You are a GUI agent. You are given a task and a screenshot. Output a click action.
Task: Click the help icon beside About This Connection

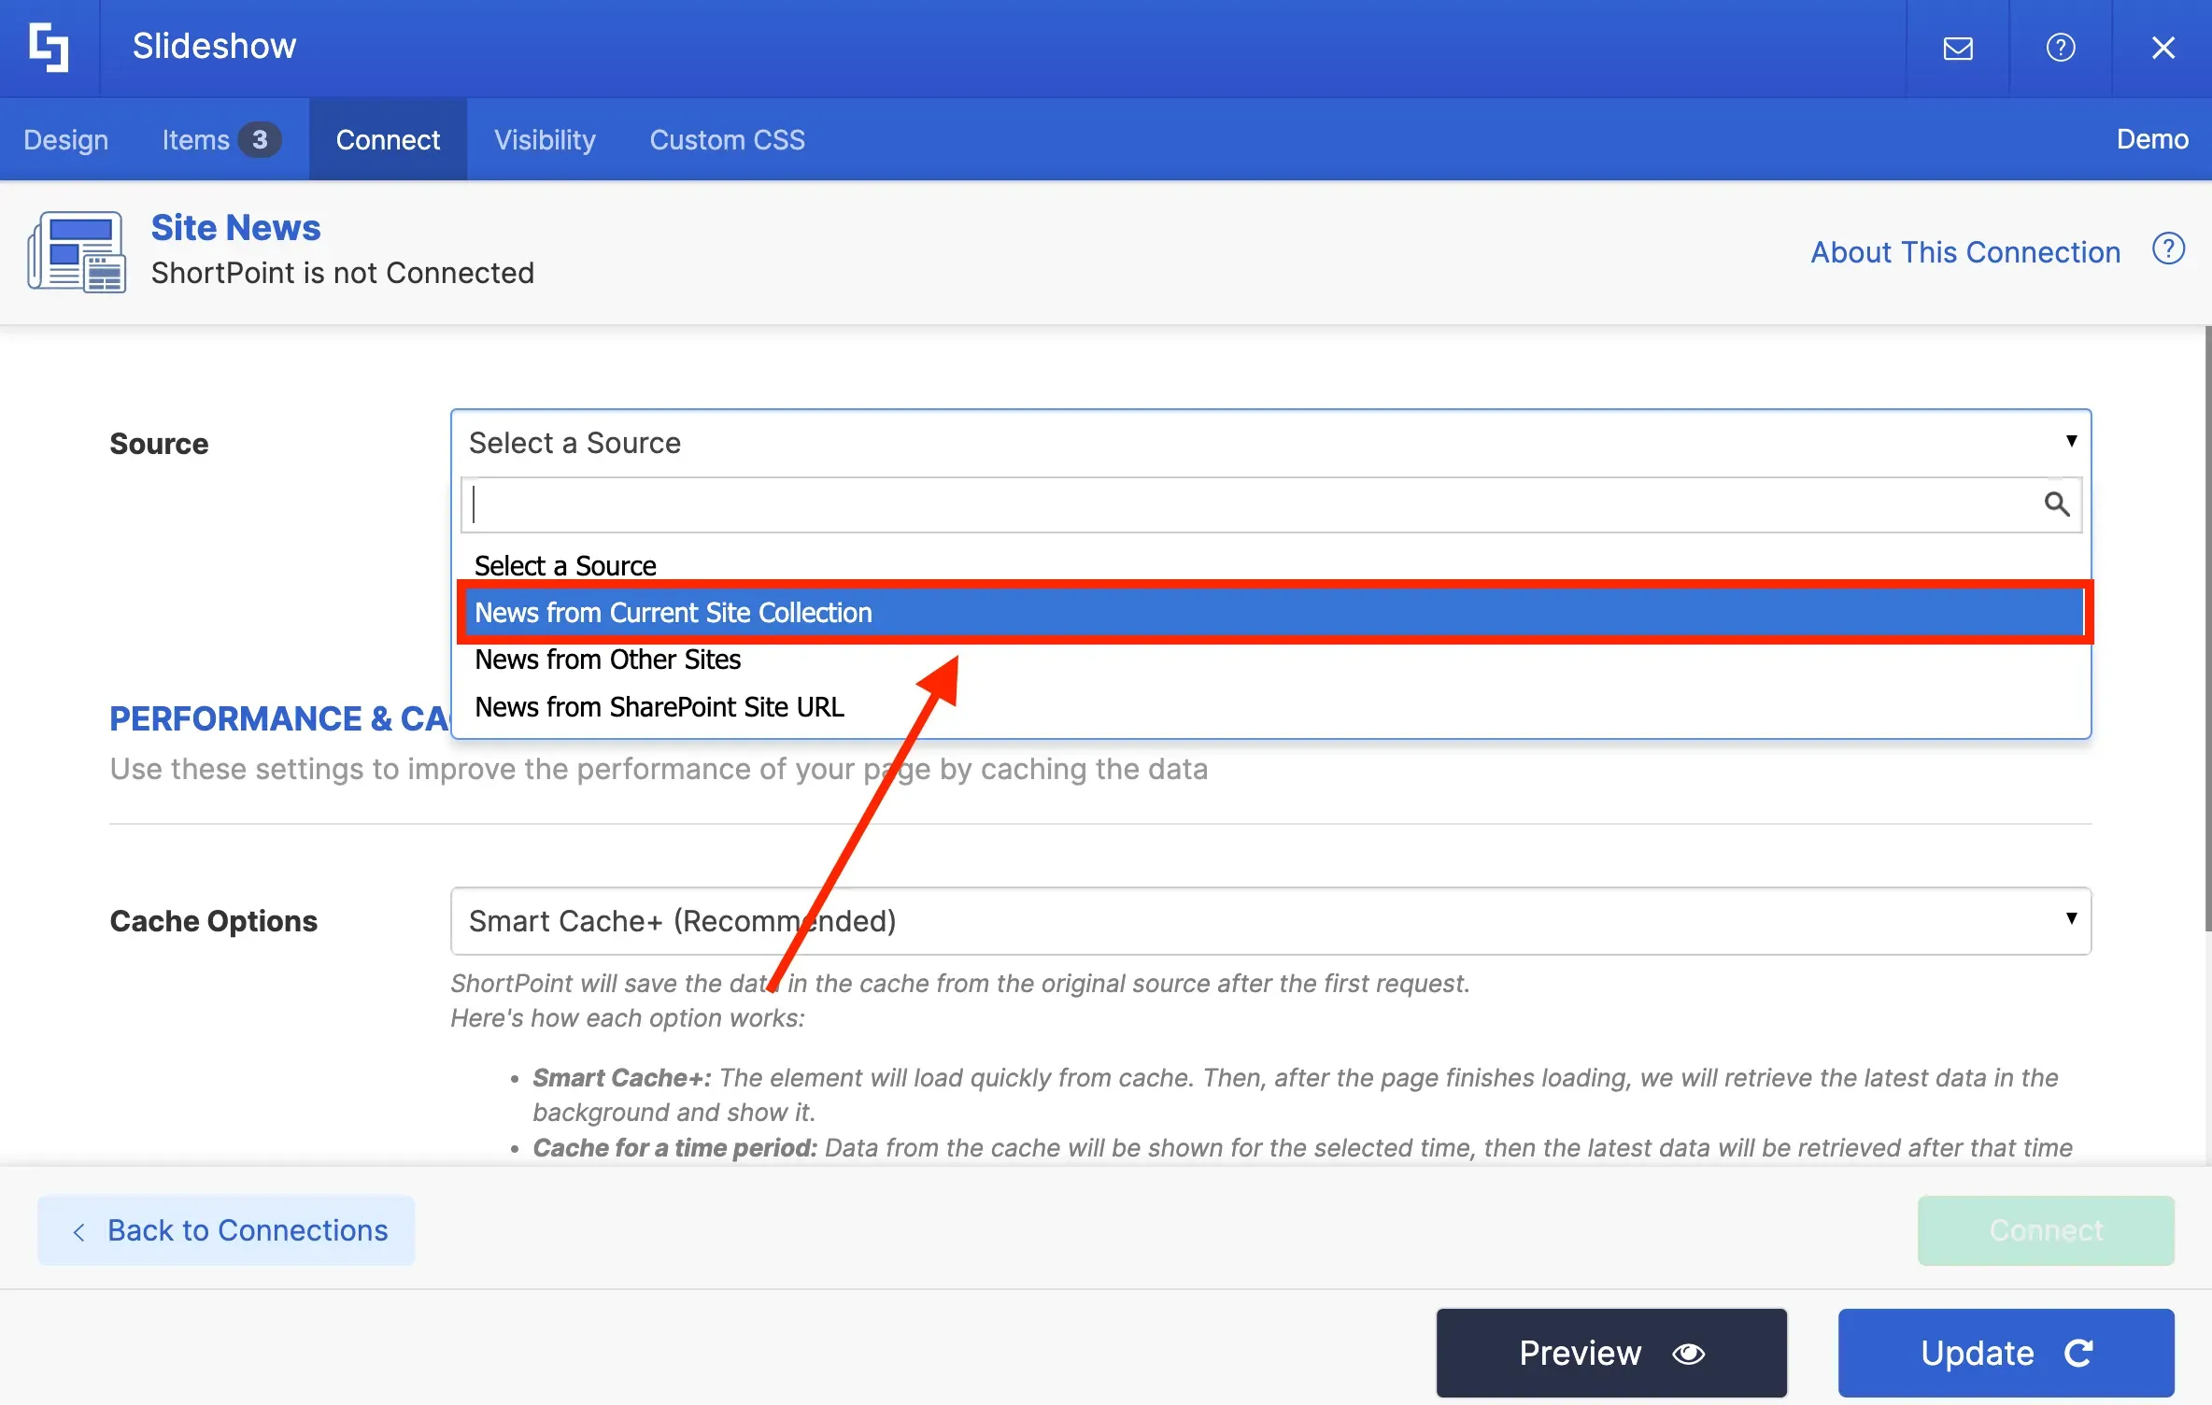tap(2168, 249)
